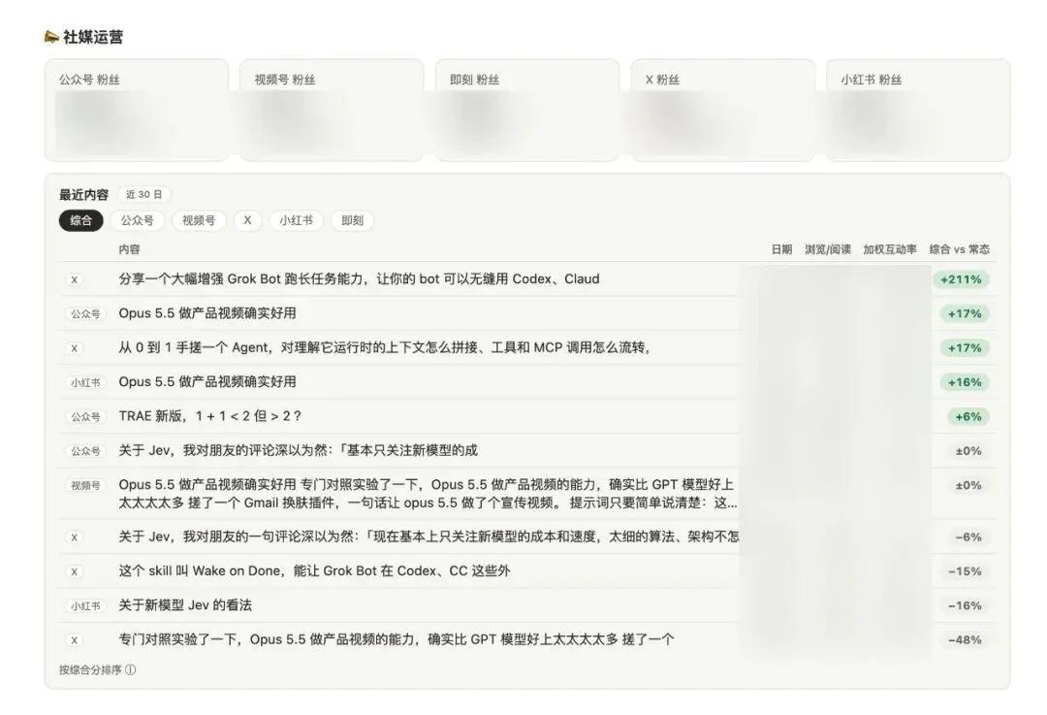The height and width of the screenshot is (715, 1047).
Task: Click the 社媒运营 section title
Action: click(x=93, y=37)
